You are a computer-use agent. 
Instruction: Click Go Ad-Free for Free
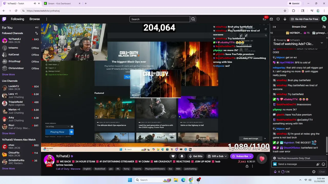[x=304, y=19]
